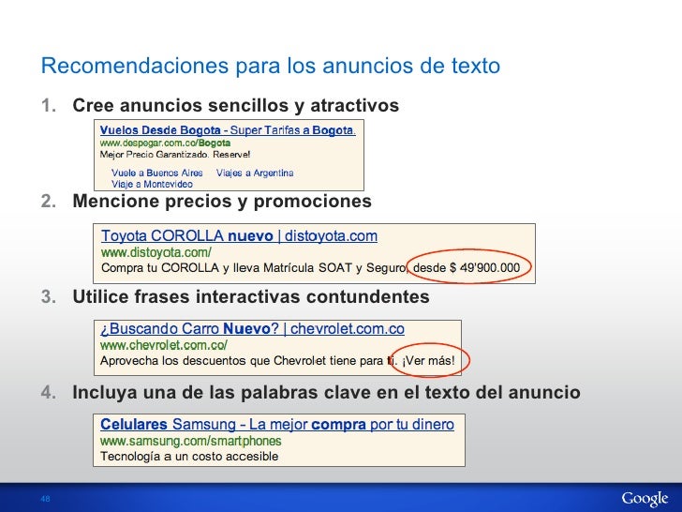Select 'Incluya una de las palabras clave' heading

point(326,392)
